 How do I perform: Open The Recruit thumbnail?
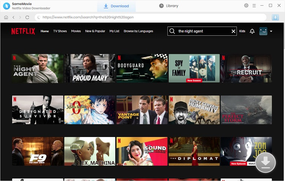(x=246, y=68)
